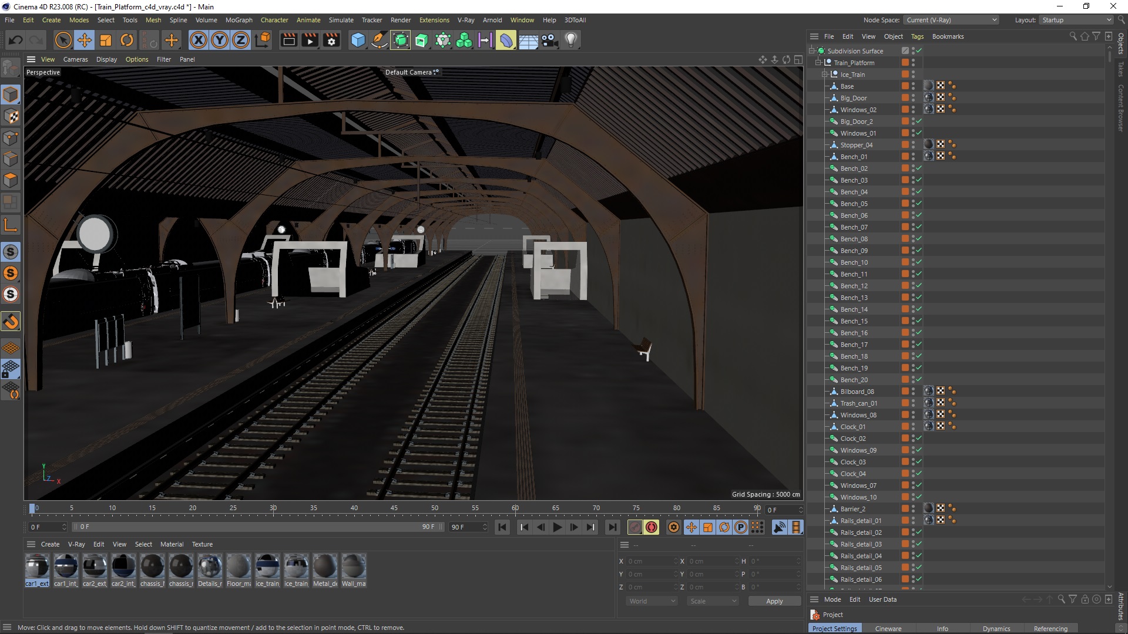Enable Polygons mode in left sidebar

(x=11, y=180)
